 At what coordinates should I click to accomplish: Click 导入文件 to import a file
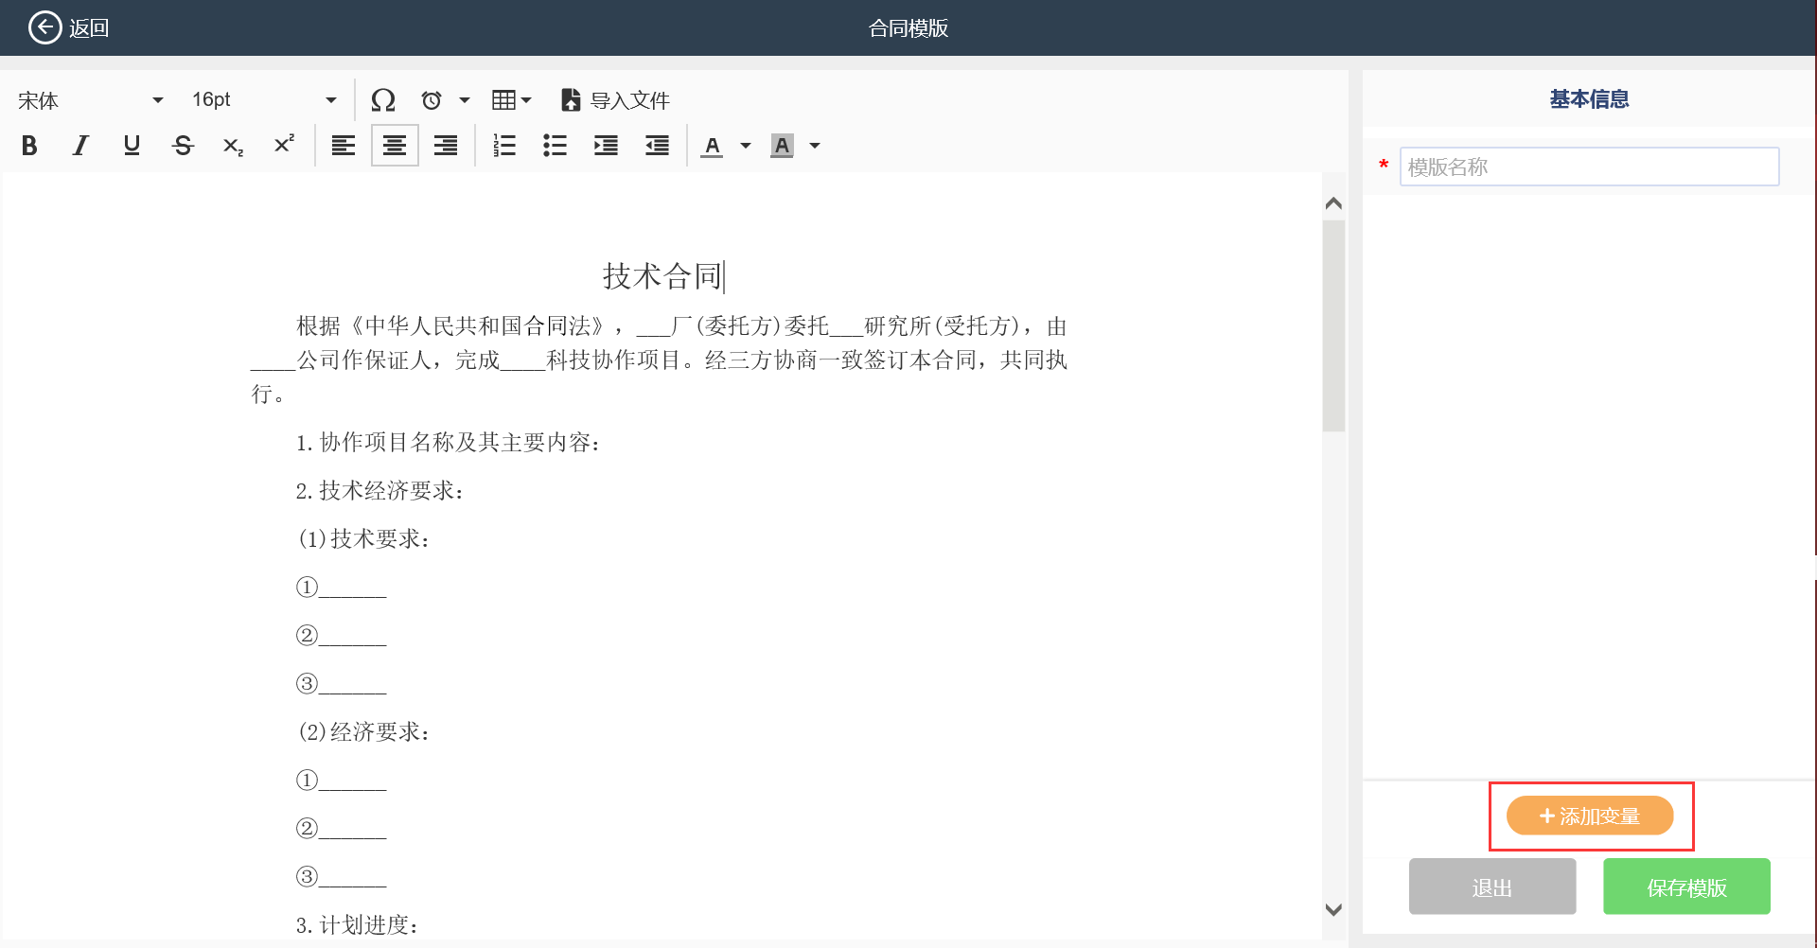pos(616,100)
